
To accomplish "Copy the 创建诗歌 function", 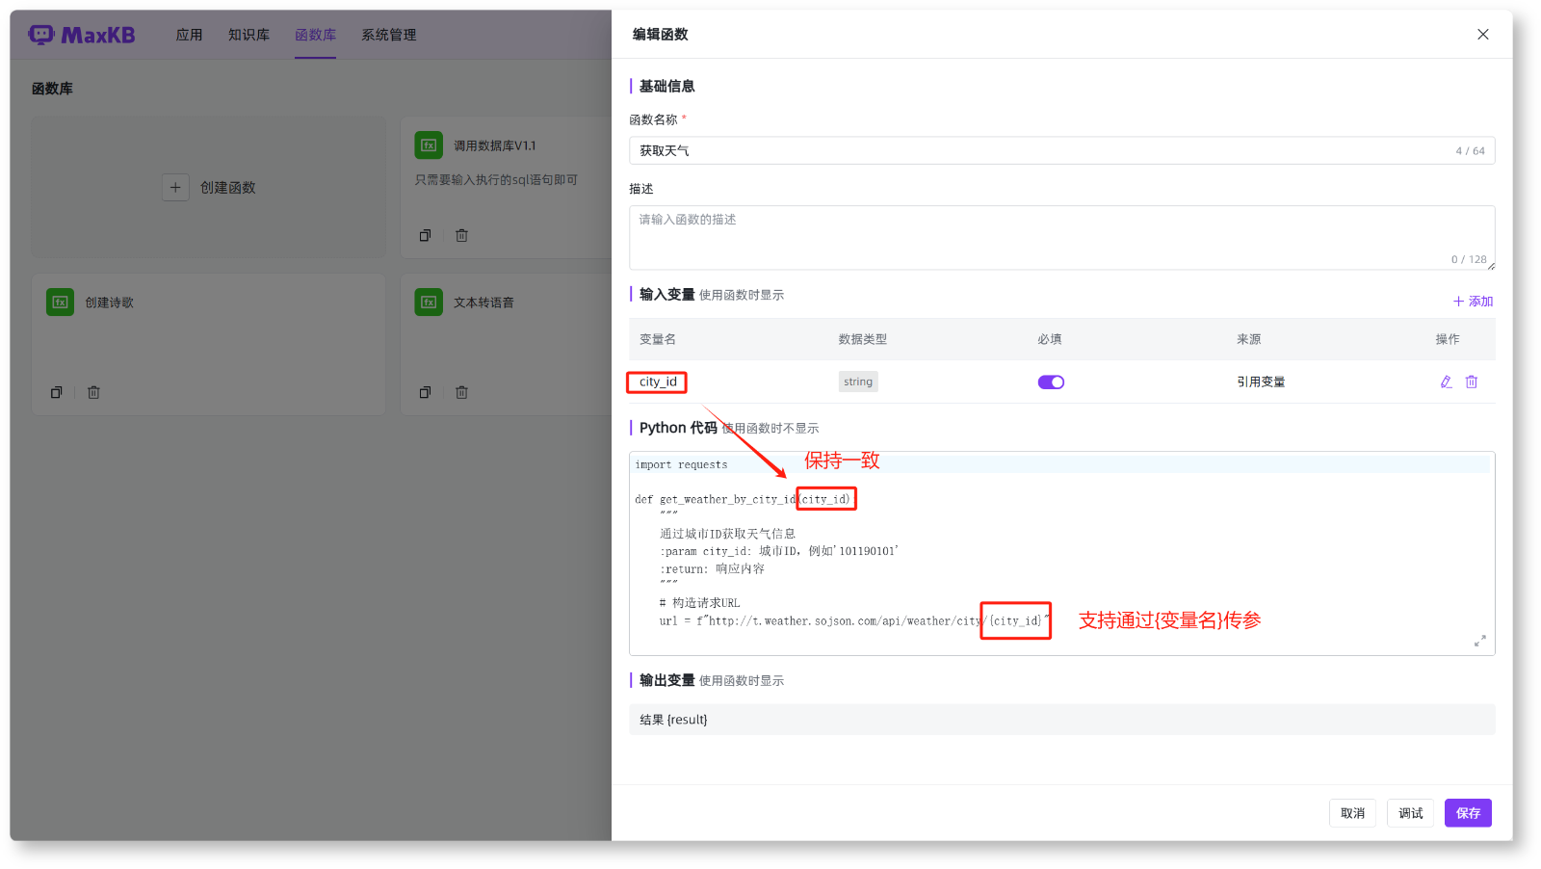I will tap(56, 391).
